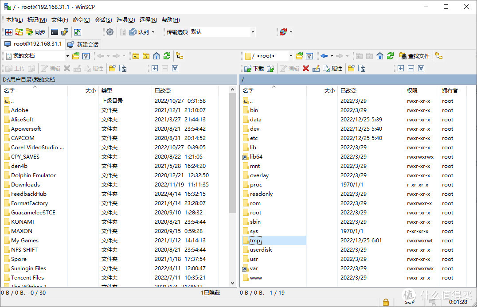
Task: Switch to root@192.168.31.1 session tab
Action: coord(33,44)
